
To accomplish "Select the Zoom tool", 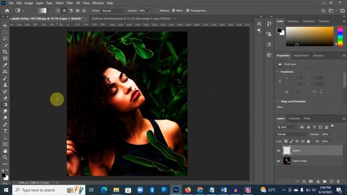I will (x=5, y=158).
